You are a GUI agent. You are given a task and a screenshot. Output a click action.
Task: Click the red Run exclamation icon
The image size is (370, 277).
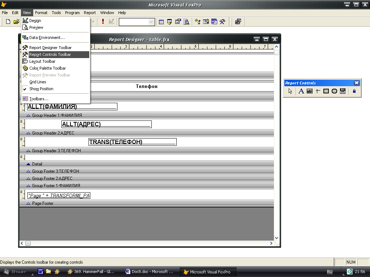tap(103, 22)
